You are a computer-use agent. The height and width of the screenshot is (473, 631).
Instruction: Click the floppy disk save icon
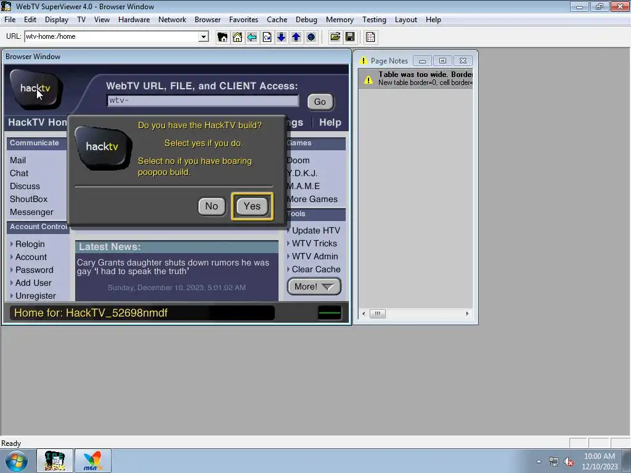click(x=350, y=37)
